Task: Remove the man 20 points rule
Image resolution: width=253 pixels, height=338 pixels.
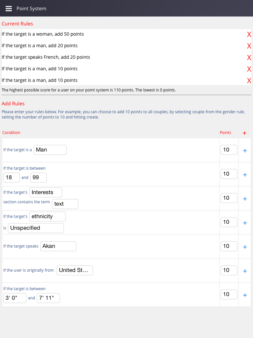Action: tap(249, 46)
